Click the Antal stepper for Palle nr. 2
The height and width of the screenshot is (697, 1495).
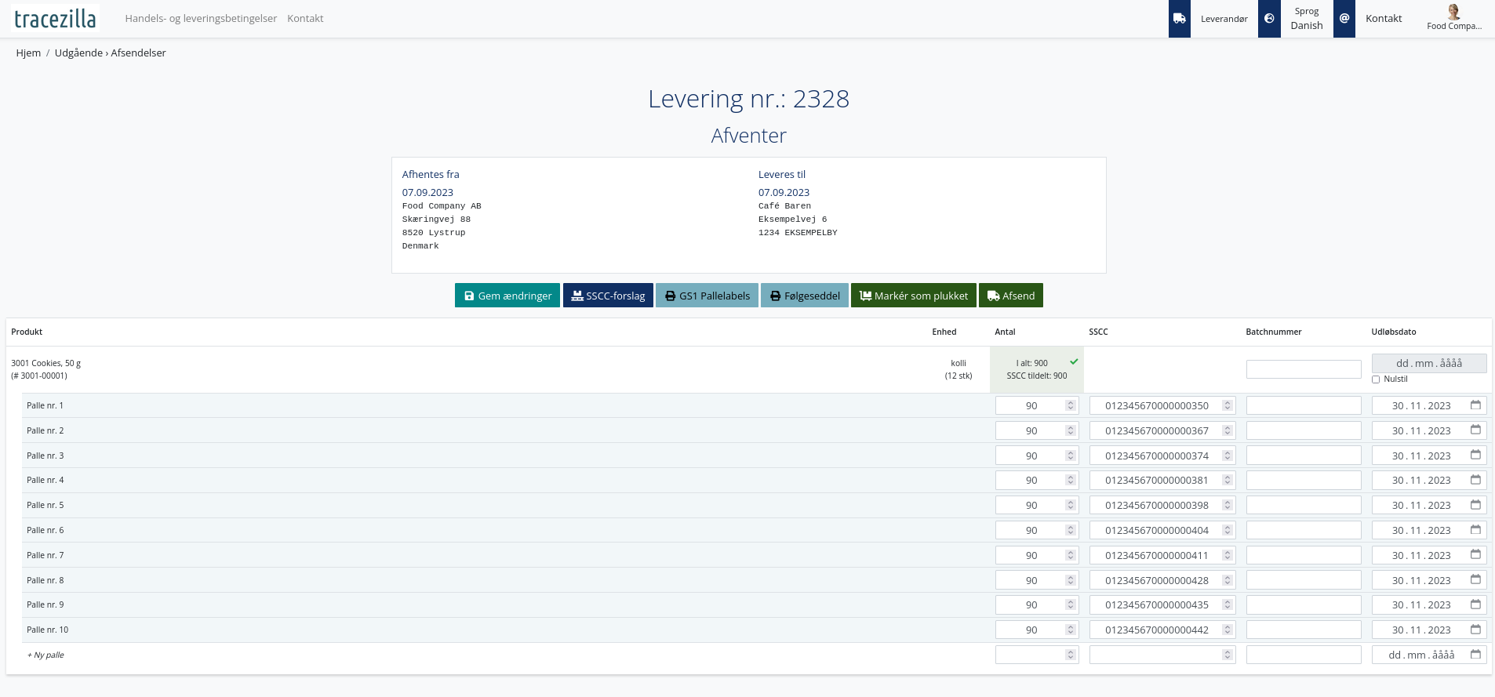[1070, 430]
